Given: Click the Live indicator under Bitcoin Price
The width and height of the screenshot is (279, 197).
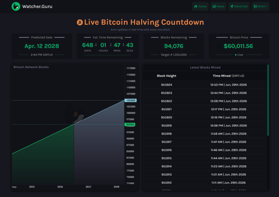Looking at the screenshot, I should click(239, 55).
